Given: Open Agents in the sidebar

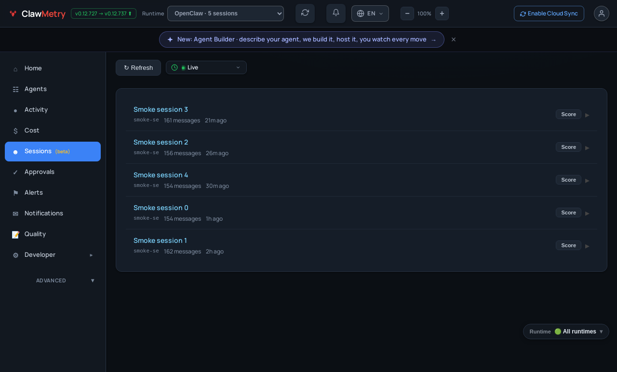Looking at the screenshot, I should 53,89.
